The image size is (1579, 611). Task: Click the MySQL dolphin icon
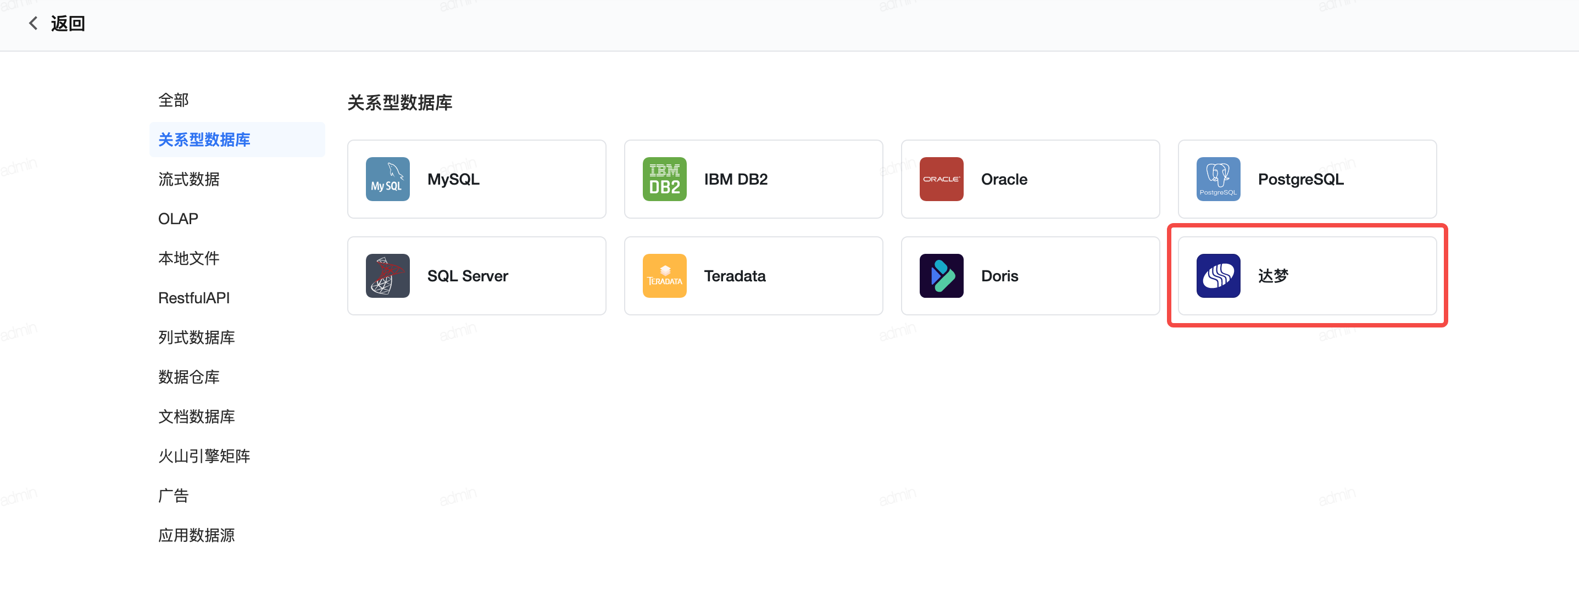387,179
